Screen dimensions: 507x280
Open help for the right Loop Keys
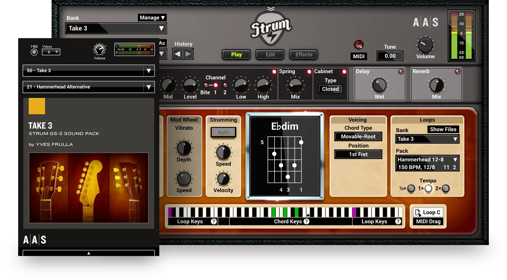pos(398,221)
